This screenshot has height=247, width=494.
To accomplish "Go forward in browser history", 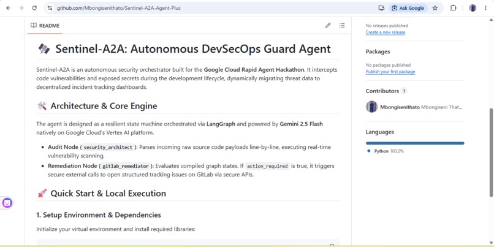I will click(x=21, y=8).
